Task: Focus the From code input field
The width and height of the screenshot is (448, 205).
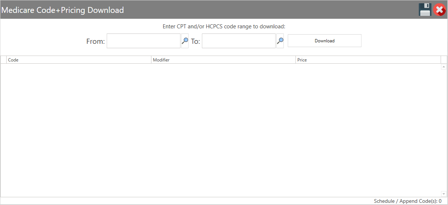Action: pos(144,41)
